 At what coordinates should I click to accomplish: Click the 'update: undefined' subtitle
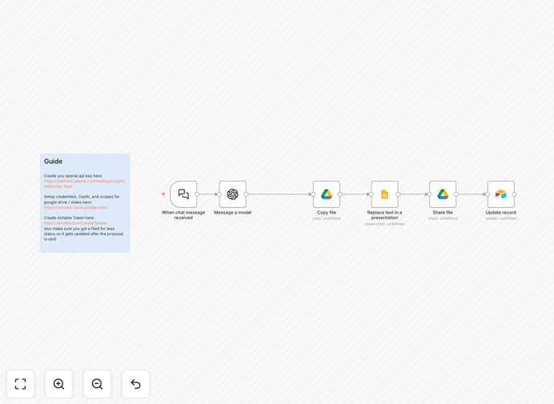click(501, 218)
